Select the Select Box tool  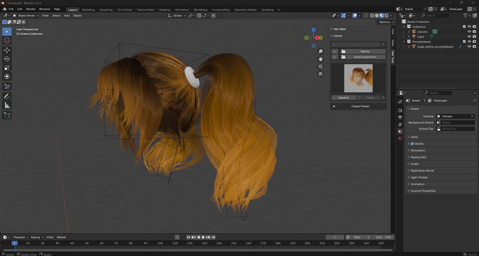pos(7,32)
